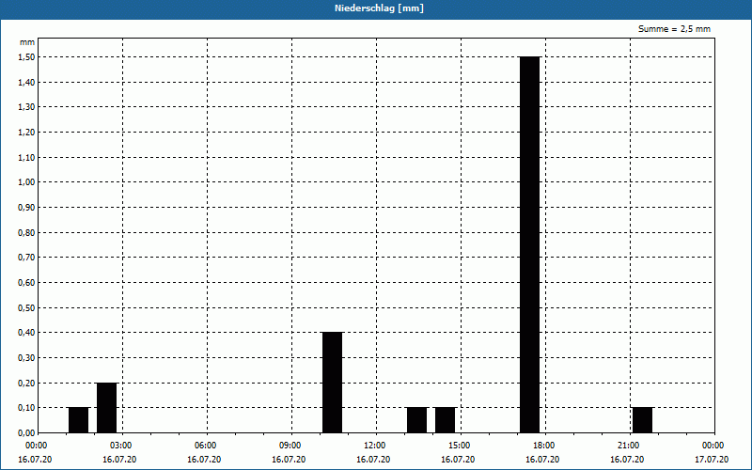Click the 0,10 mm bar just before 15:00
752x470 pixels.
(x=445, y=420)
